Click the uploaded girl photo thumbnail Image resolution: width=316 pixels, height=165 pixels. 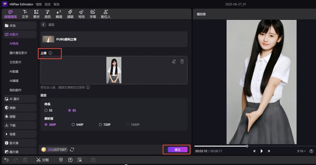coord(114,70)
